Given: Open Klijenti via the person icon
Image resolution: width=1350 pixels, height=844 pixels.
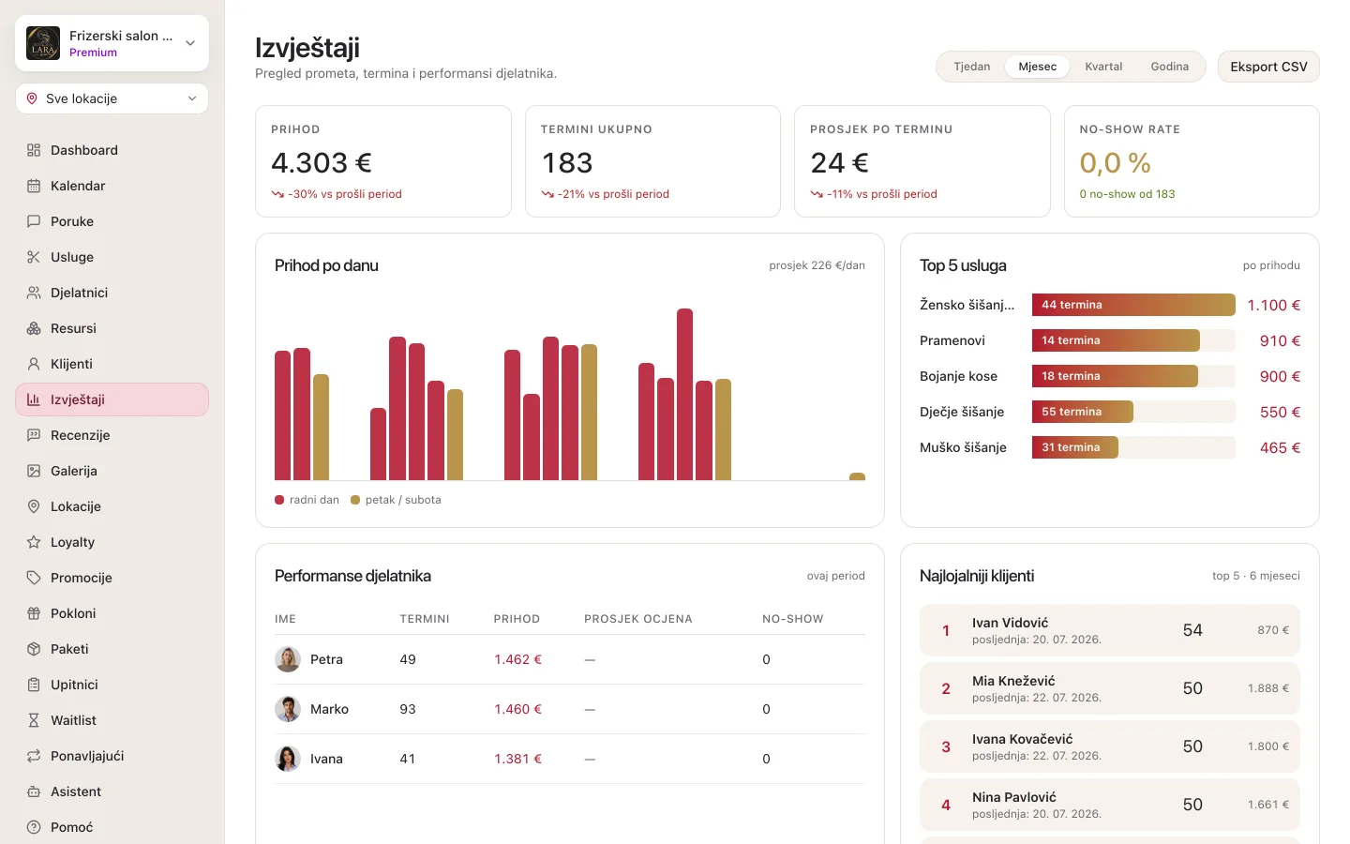Looking at the screenshot, I should (x=34, y=364).
